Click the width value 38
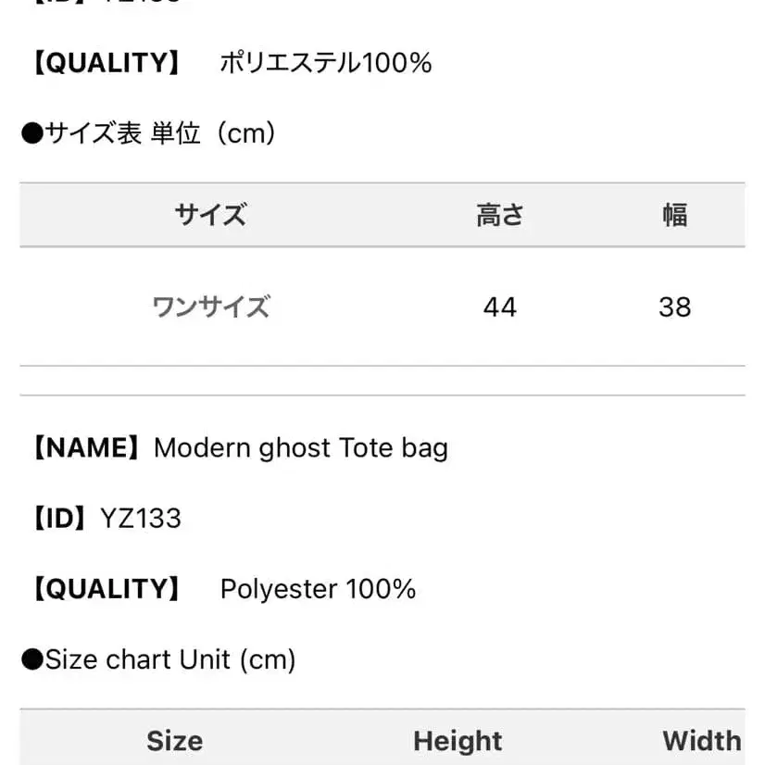Screen dimensions: 765x765 coord(674,307)
